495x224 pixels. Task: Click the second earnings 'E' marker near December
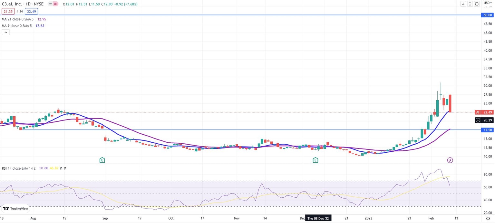(315, 160)
